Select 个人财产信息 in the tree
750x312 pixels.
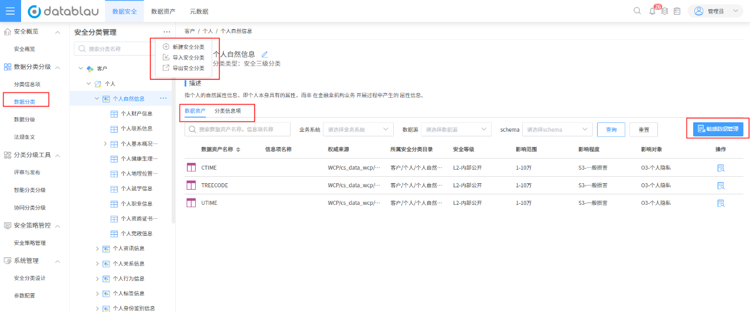pyautogui.click(x=137, y=114)
